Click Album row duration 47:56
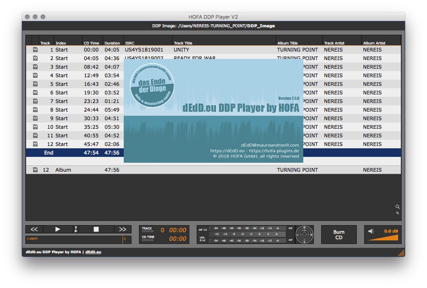The height and width of the screenshot is (288, 427). (x=112, y=170)
